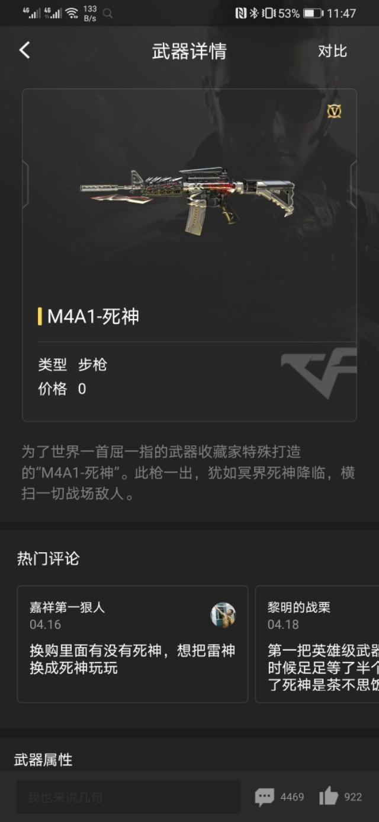Like the weapon with thumbs-up icon
Image resolution: width=379 pixels, height=822 pixels.
328,796
